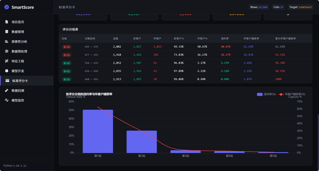The height and width of the screenshot is (171, 319).
Task: Click the 第3组 badge in table
Action: [x=66, y=63]
